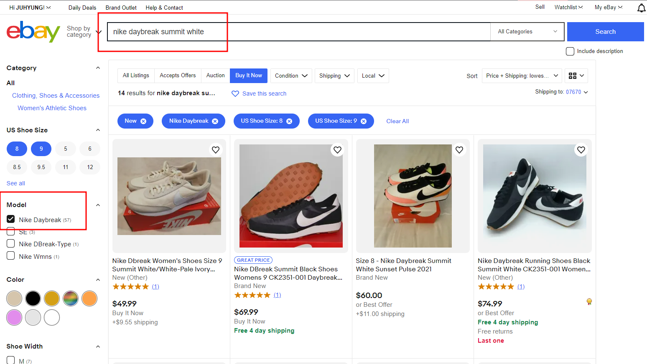Collapse the US Shoe Size section
The width and height of the screenshot is (647, 364).
[x=98, y=130]
